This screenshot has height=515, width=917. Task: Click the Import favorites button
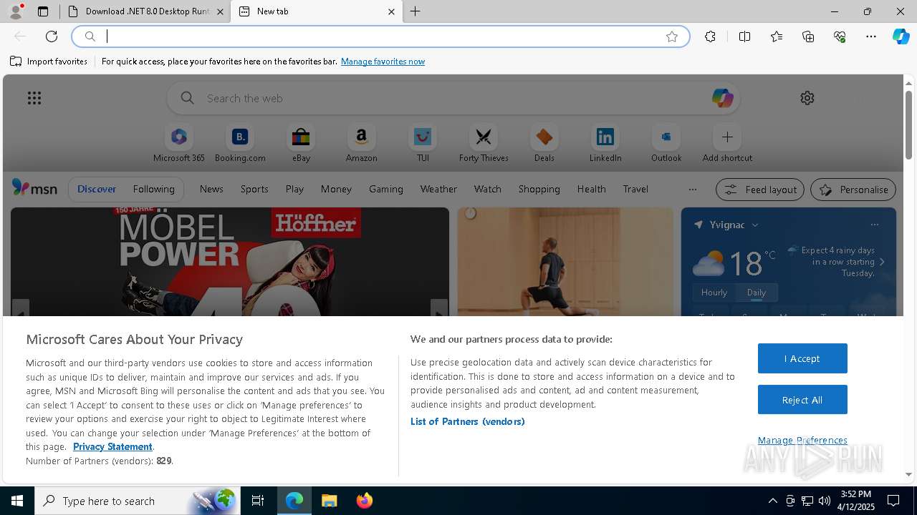point(49,62)
